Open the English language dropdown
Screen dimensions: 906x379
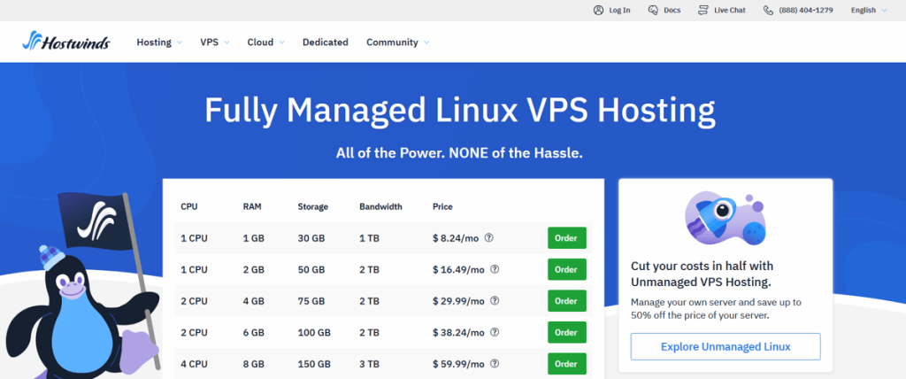[869, 11]
